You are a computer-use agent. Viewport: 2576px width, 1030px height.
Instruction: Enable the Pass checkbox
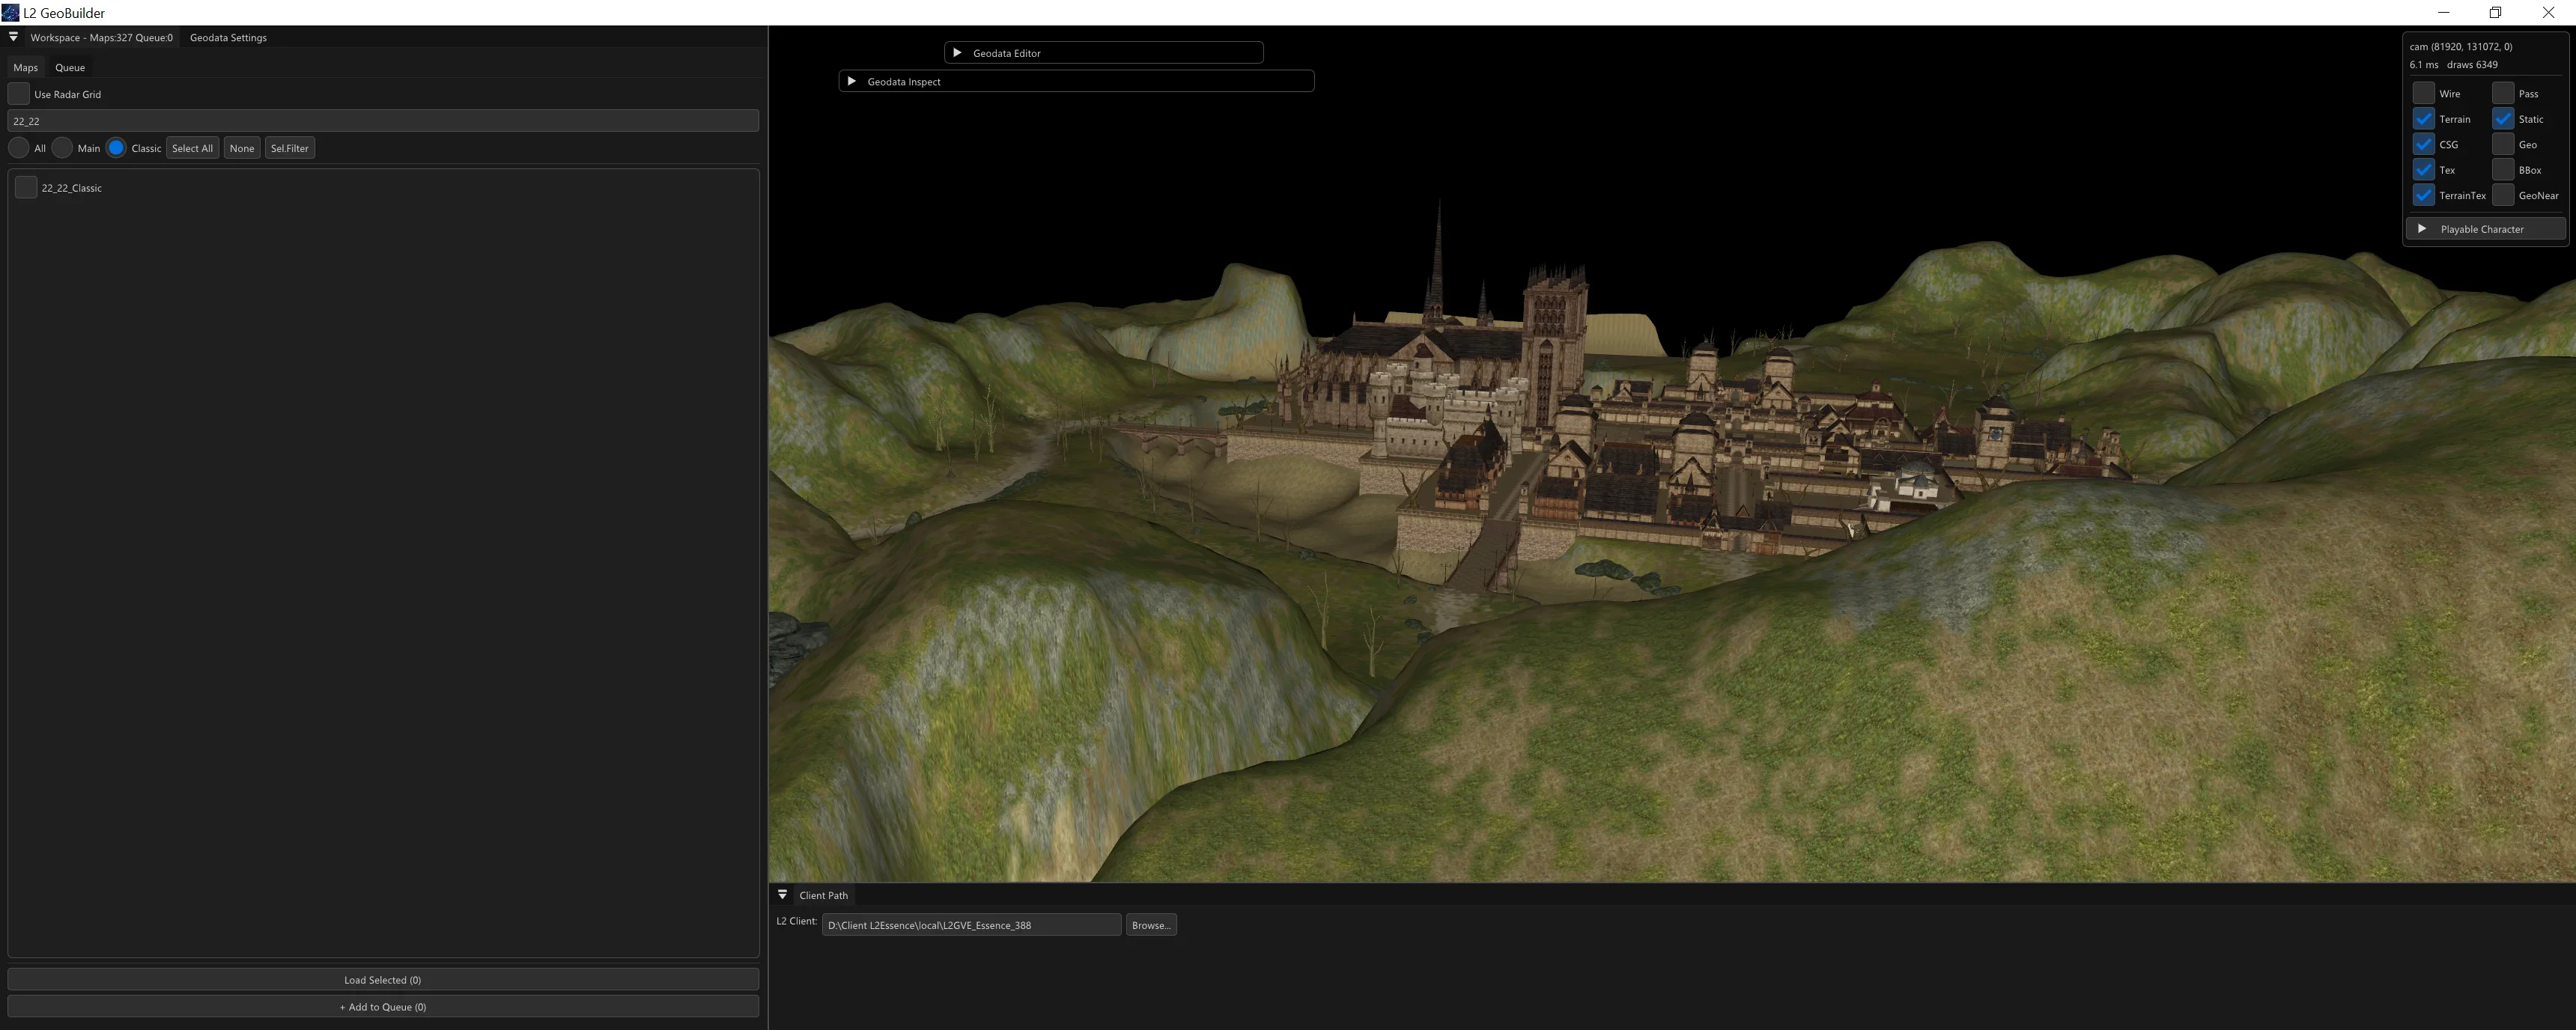[x=2502, y=93]
